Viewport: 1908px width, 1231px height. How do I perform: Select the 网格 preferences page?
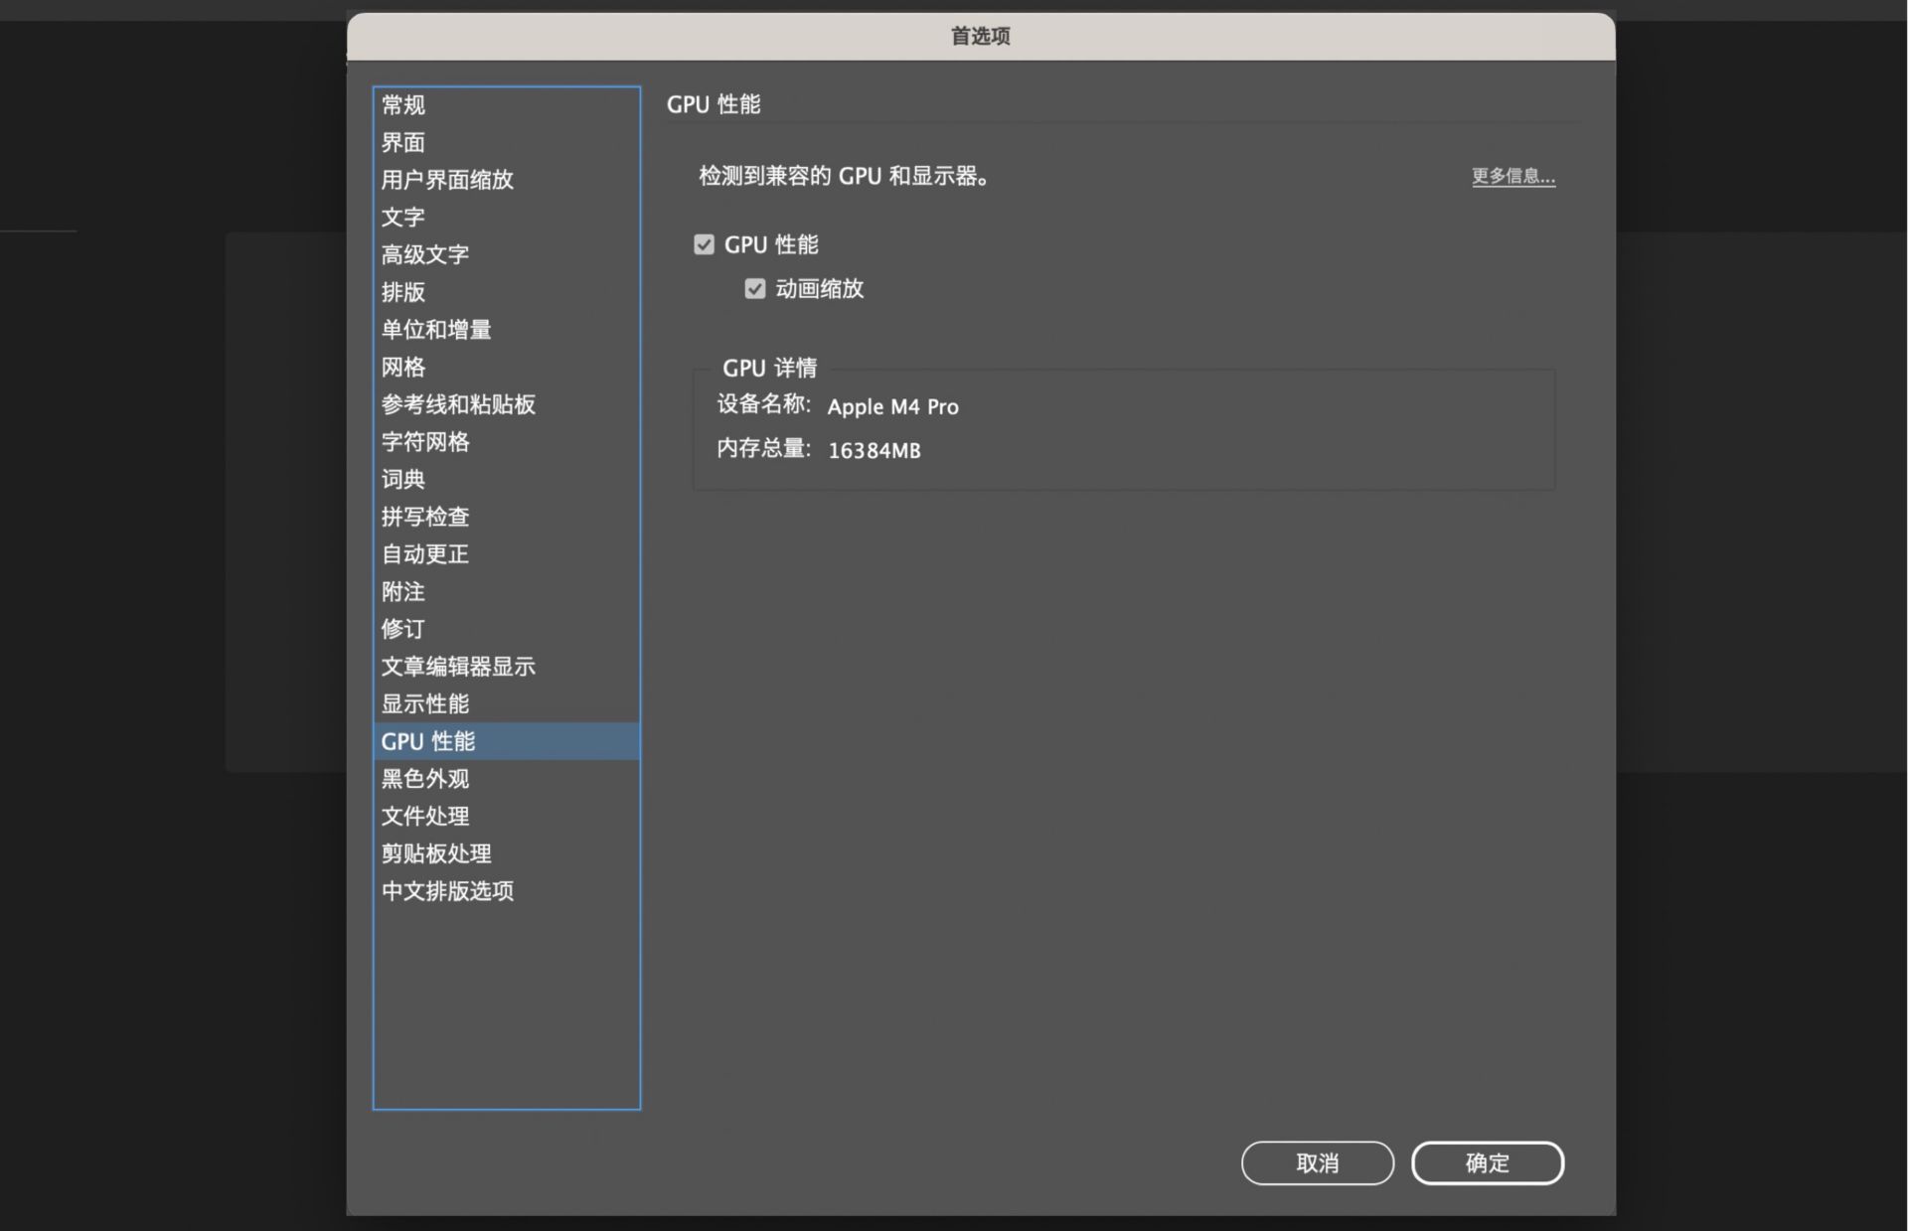click(401, 367)
